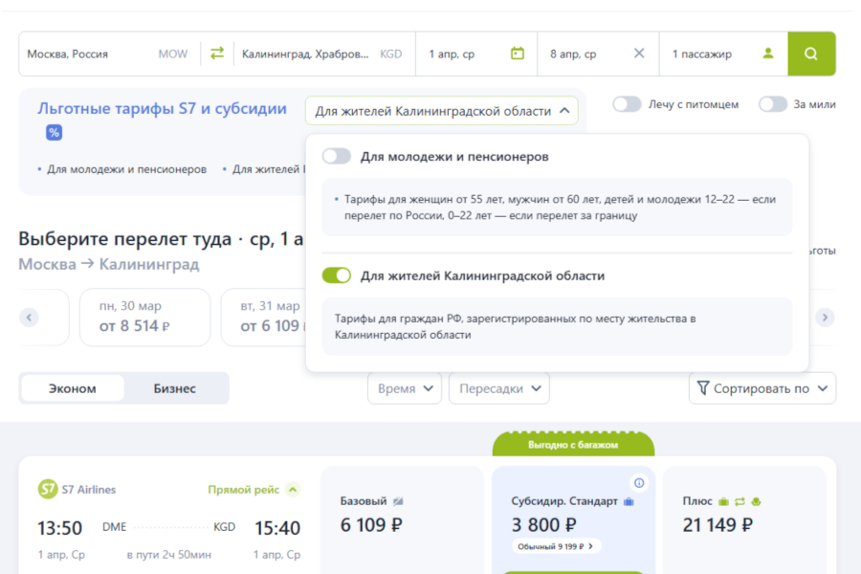Toggle Лечу с питомцем switch
Viewport: 861px width, 574px height.
pos(627,104)
